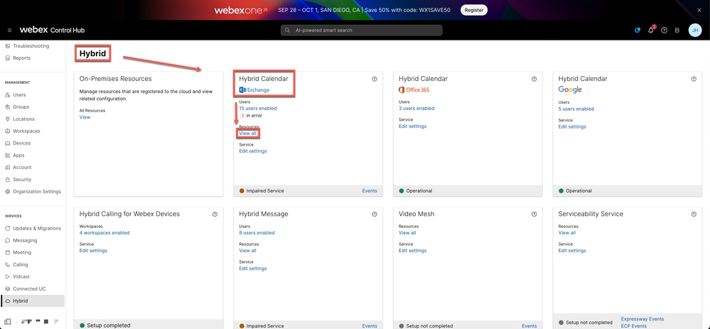Open the hamburger navigation menu
The height and width of the screenshot is (329, 710).
tap(9, 31)
